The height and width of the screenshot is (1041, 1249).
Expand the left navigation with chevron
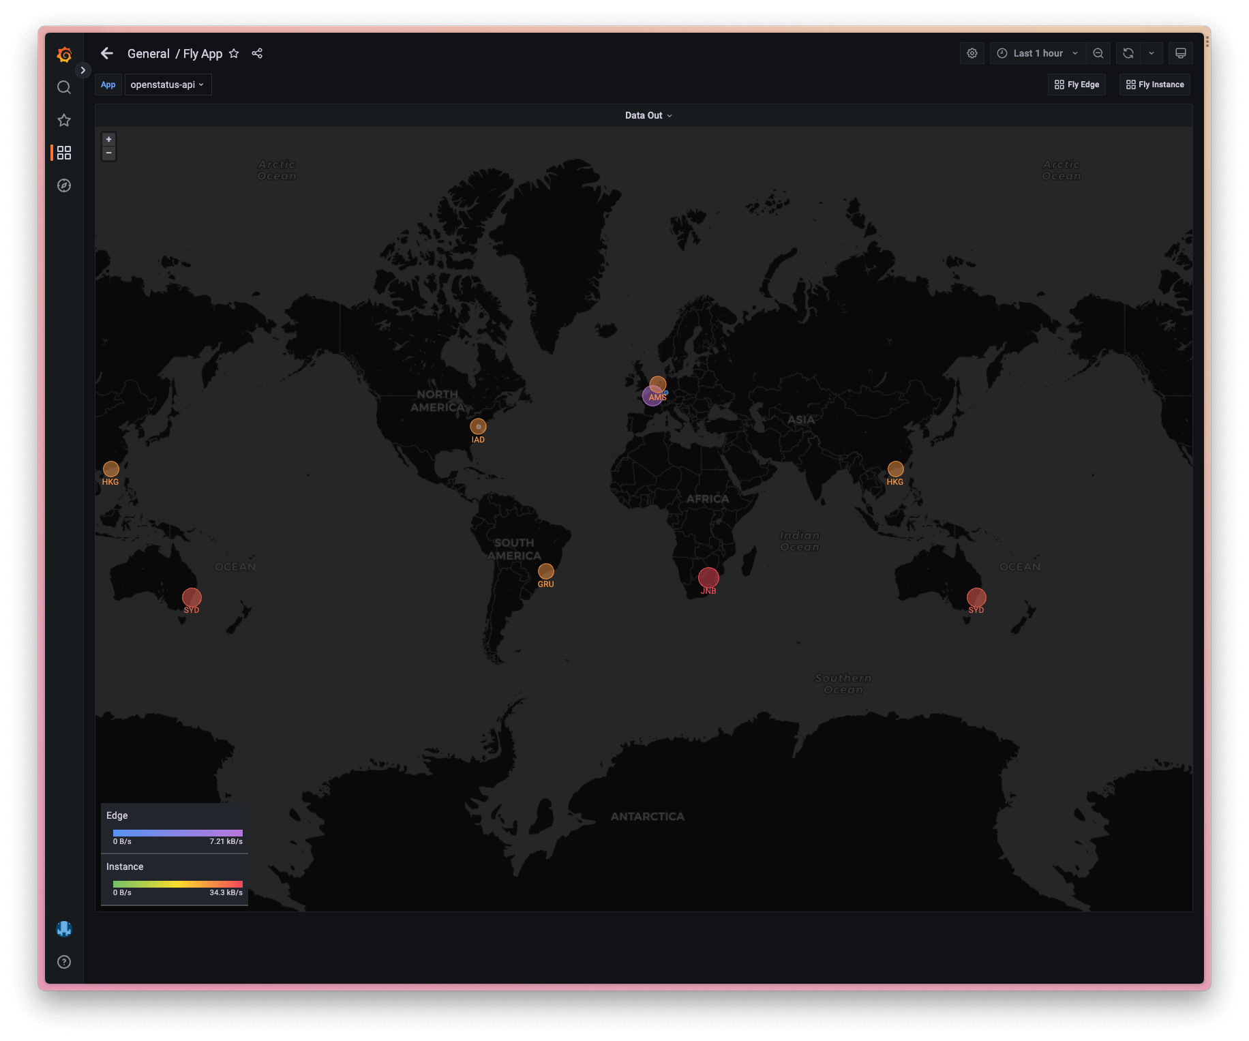click(82, 70)
